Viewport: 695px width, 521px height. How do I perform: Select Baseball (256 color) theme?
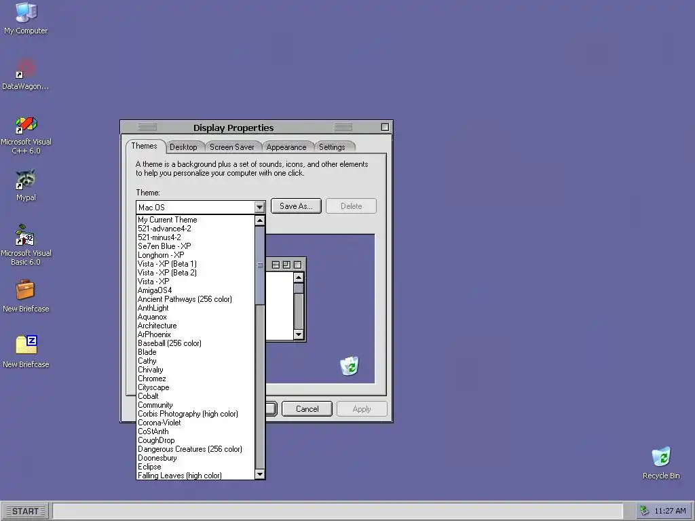pos(195,343)
